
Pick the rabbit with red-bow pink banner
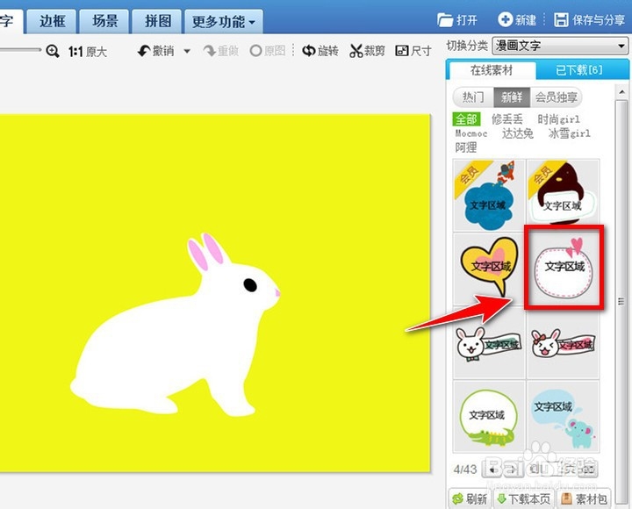[x=563, y=343]
